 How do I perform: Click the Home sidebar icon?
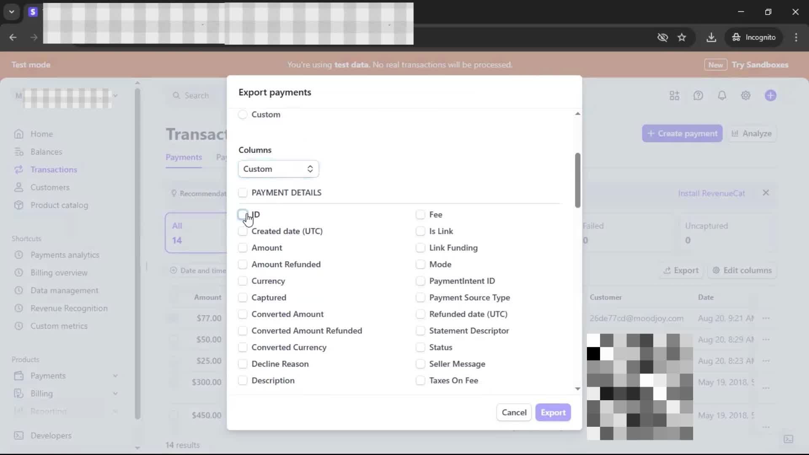pyautogui.click(x=19, y=134)
